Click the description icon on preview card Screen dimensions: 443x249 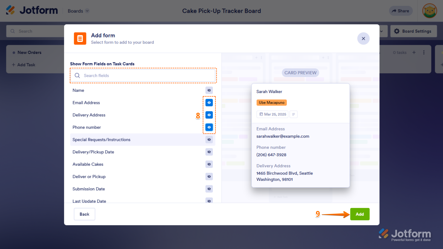(x=294, y=114)
